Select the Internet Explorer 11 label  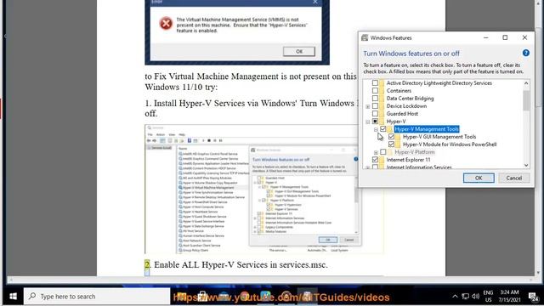click(408, 160)
